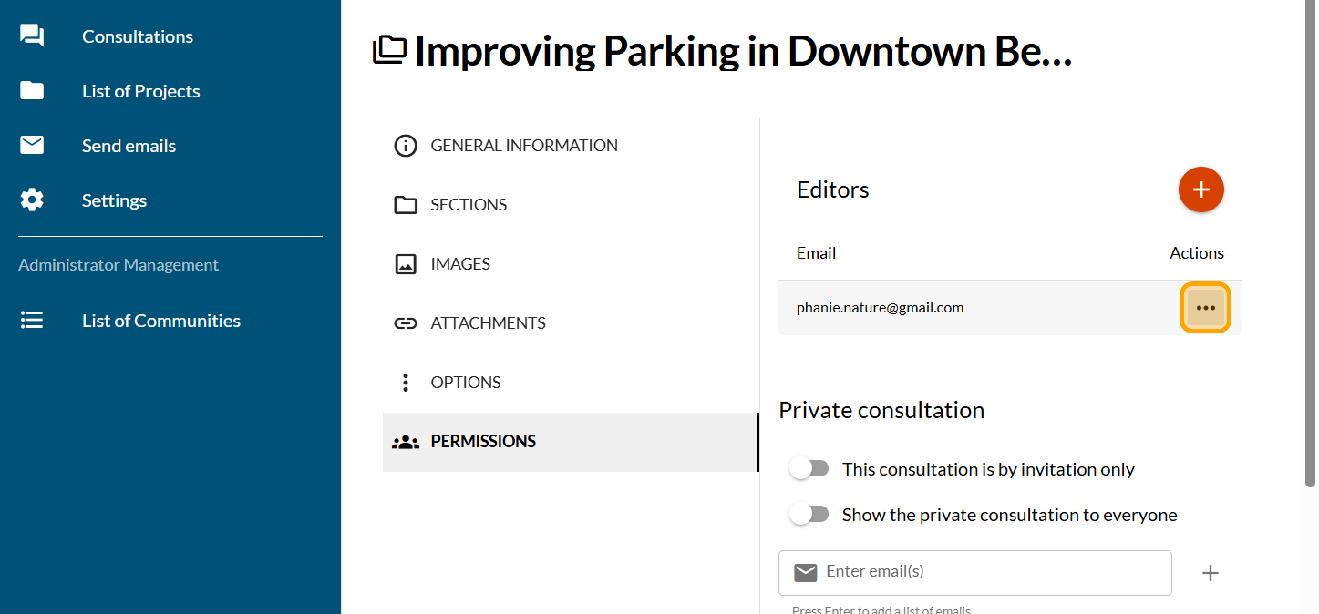The width and height of the screenshot is (1319, 614).
Task: Open actions menu for phanie.nature@gmail.com
Action: pos(1205,308)
